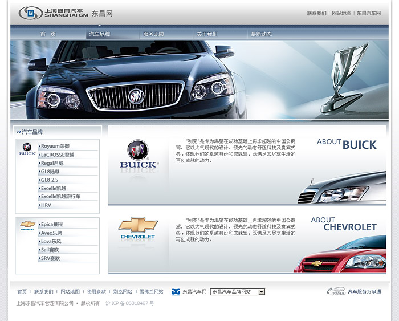Open 服务无限 navigation item

click(153, 34)
